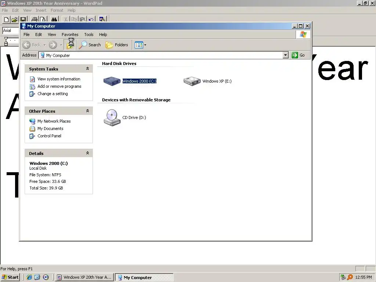
Task: Collapse the System Tasks panel
Action: click(87, 69)
